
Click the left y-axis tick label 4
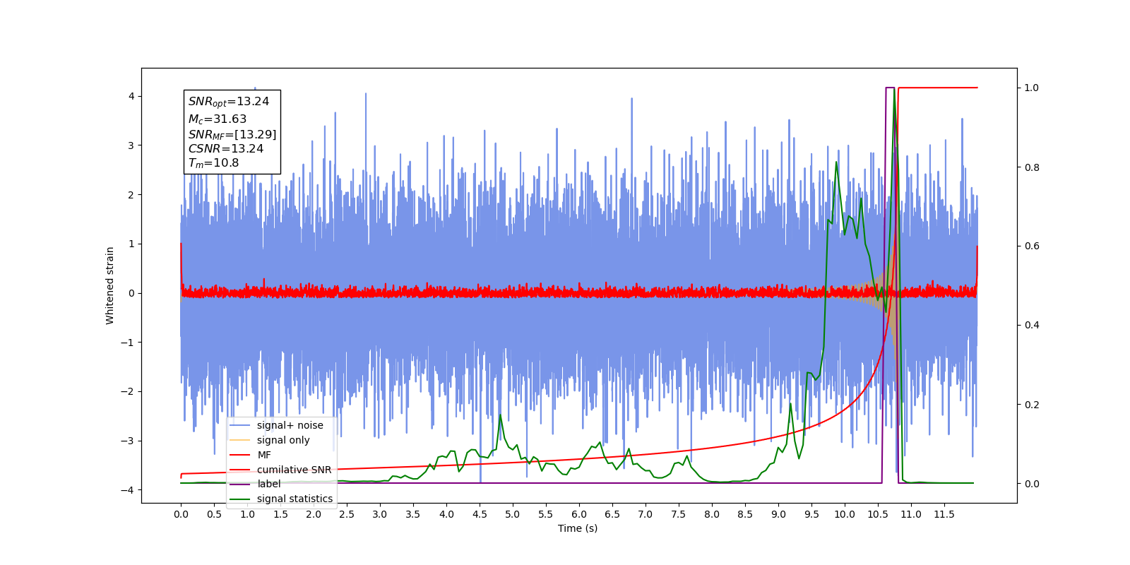point(131,96)
